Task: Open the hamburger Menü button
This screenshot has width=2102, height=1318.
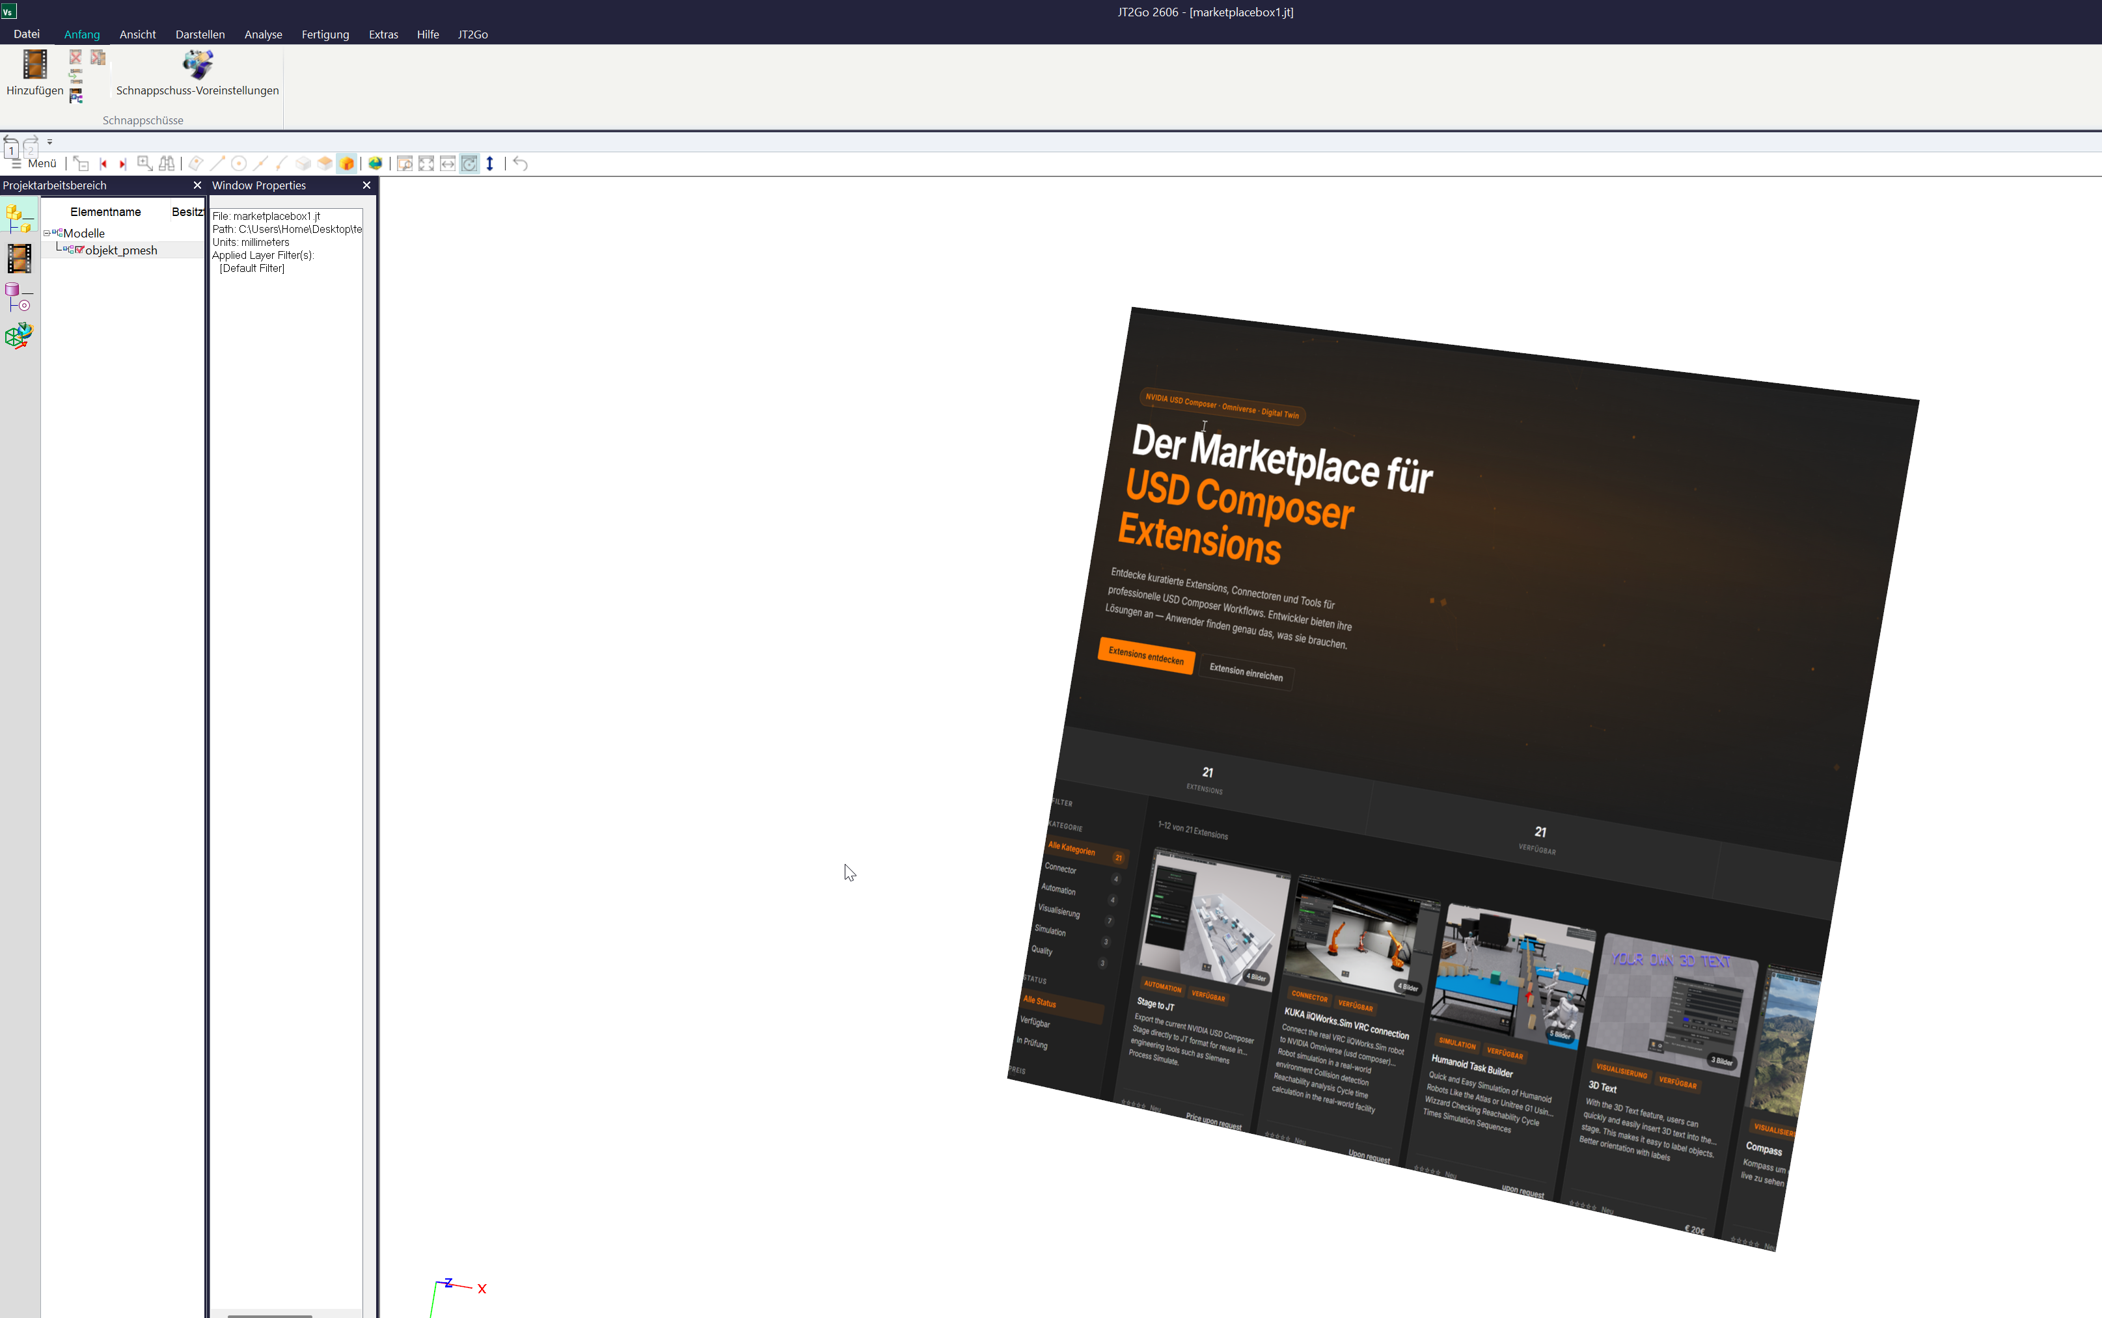Action: click(34, 164)
